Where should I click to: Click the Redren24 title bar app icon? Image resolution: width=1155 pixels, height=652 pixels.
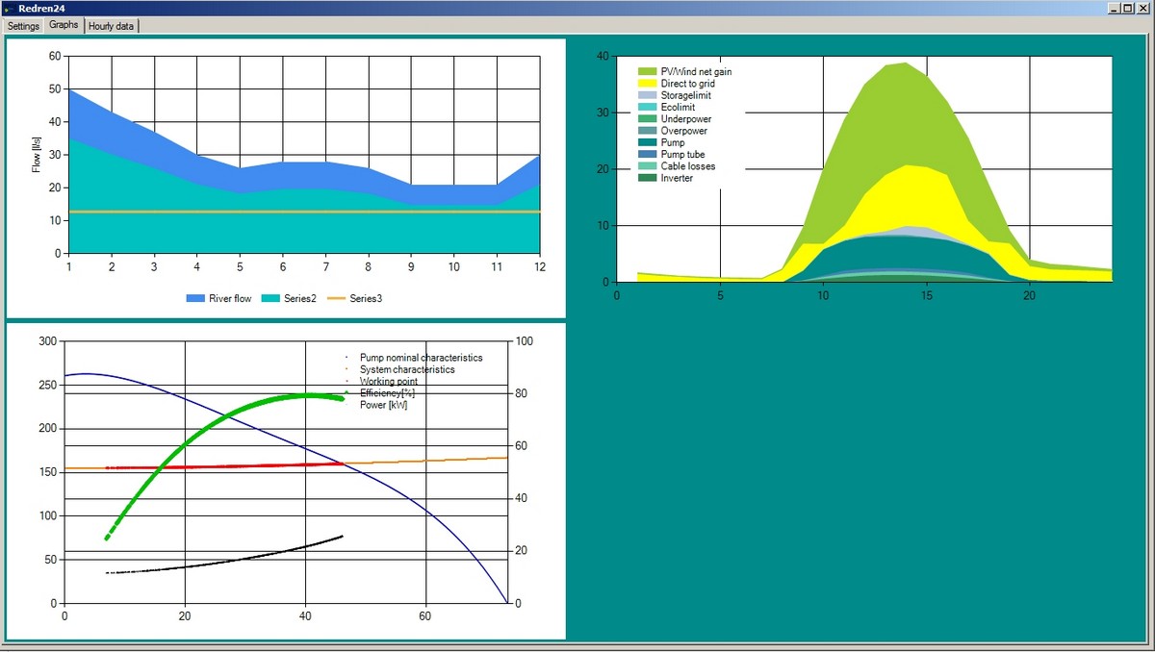pos(9,8)
